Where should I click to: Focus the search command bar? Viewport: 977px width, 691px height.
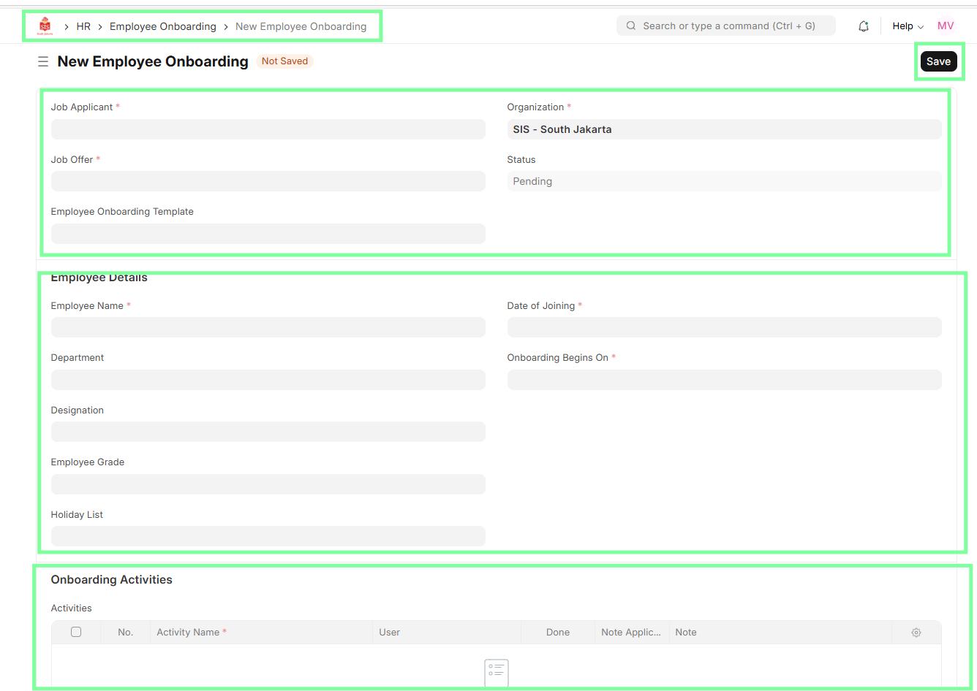coord(725,26)
